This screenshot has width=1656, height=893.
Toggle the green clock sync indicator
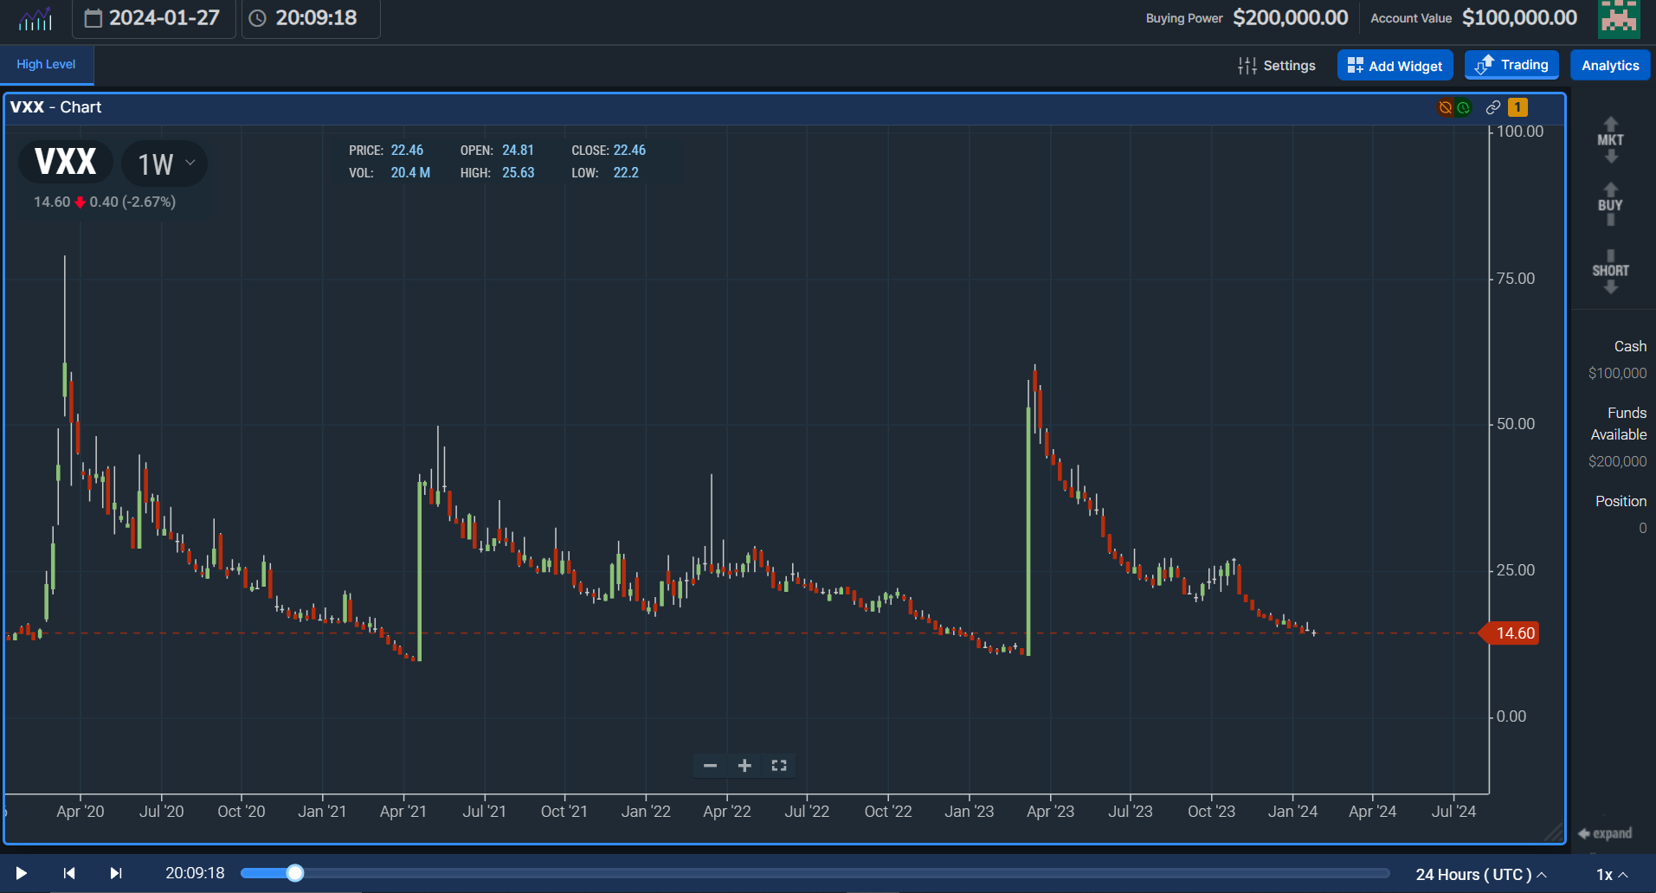pyautogui.click(x=1463, y=106)
